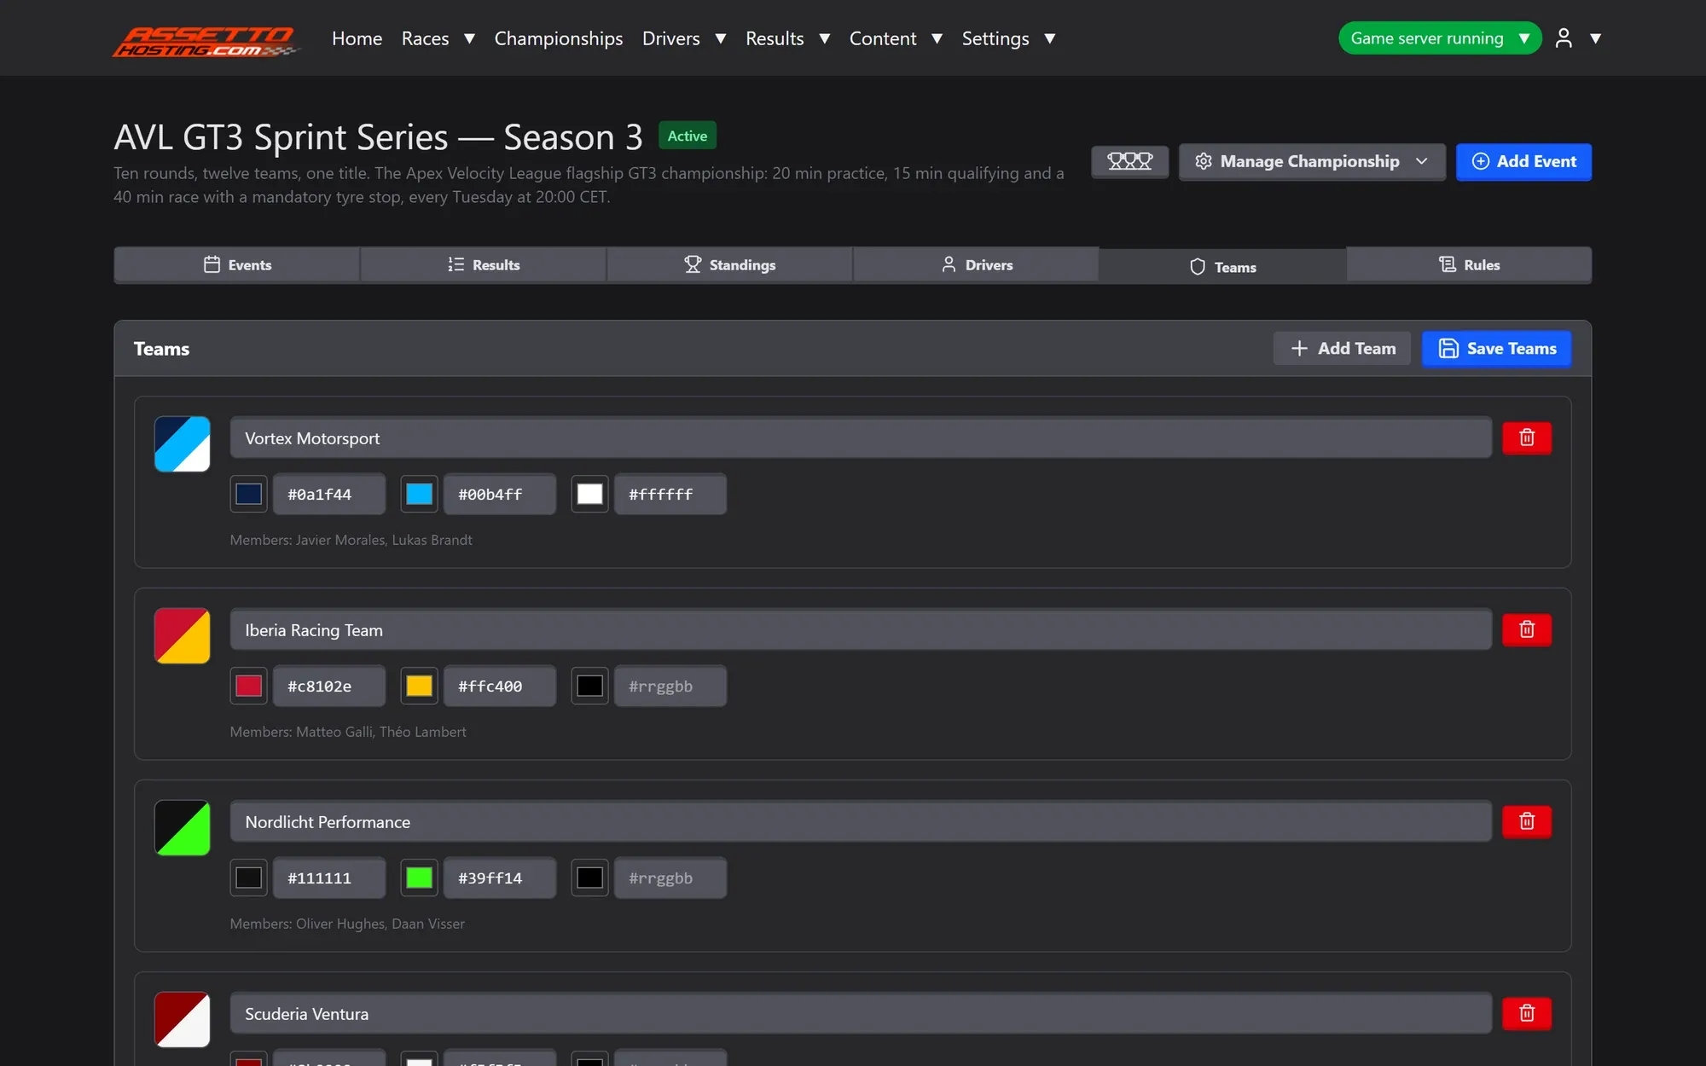Edit the Vortex Motorsport team name field

[861, 438]
